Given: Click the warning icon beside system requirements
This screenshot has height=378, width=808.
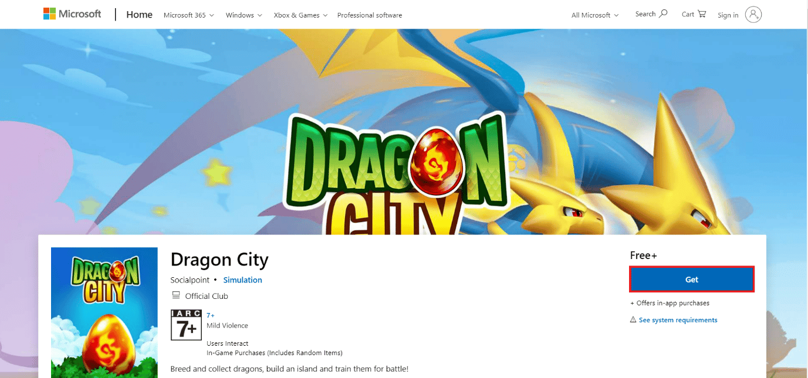Looking at the screenshot, I should pos(633,320).
